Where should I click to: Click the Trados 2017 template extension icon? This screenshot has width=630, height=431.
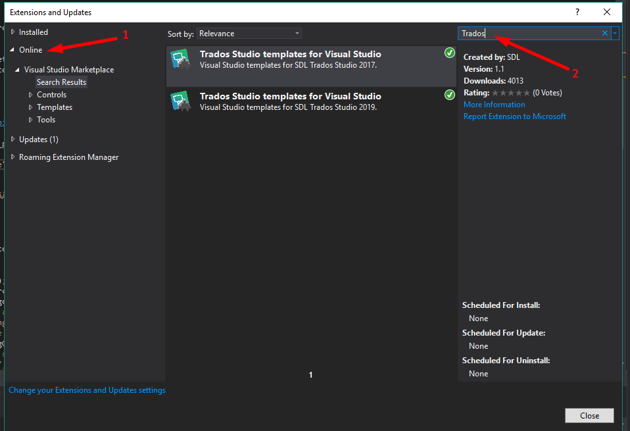coord(180,60)
